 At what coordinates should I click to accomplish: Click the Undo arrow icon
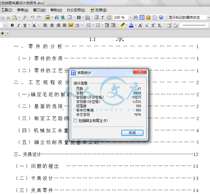pyautogui.click(x=33, y=17)
